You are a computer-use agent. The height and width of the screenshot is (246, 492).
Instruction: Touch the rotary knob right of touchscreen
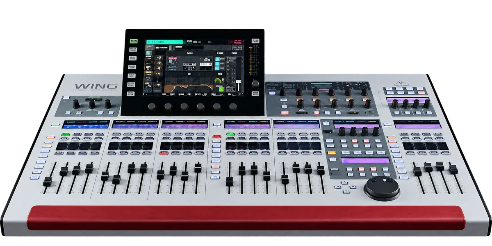click(x=255, y=84)
